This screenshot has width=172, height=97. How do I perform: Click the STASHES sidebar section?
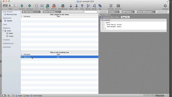[6, 40]
